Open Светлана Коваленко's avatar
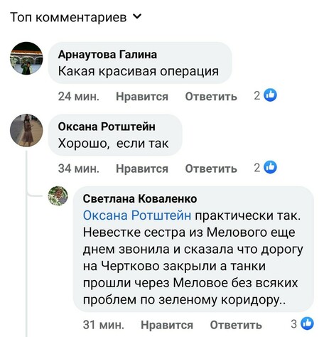 tap(58, 196)
